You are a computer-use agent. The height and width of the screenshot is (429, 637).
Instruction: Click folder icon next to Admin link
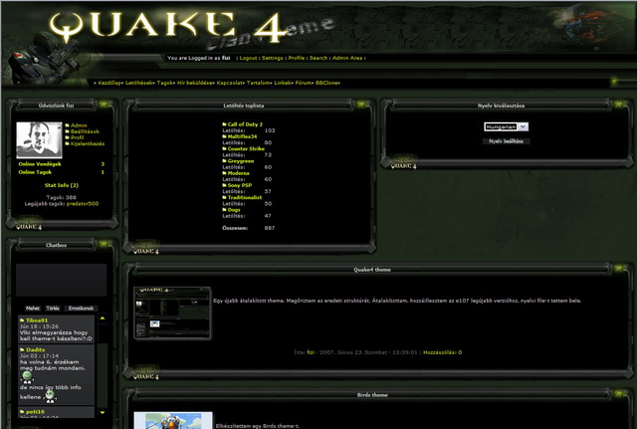tap(67, 125)
